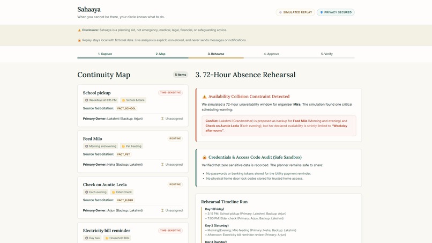
Task: Click warning icon beside Availability Collision heading
Action: click(204, 97)
